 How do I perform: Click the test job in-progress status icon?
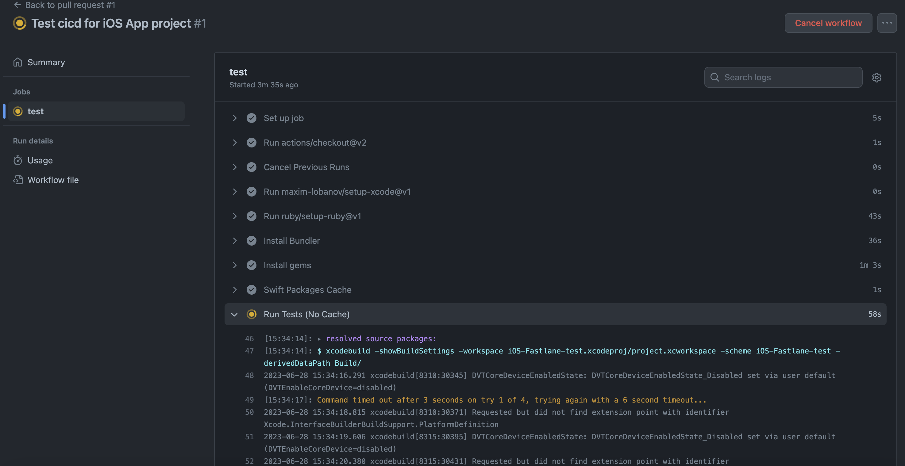(x=17, y=111)
